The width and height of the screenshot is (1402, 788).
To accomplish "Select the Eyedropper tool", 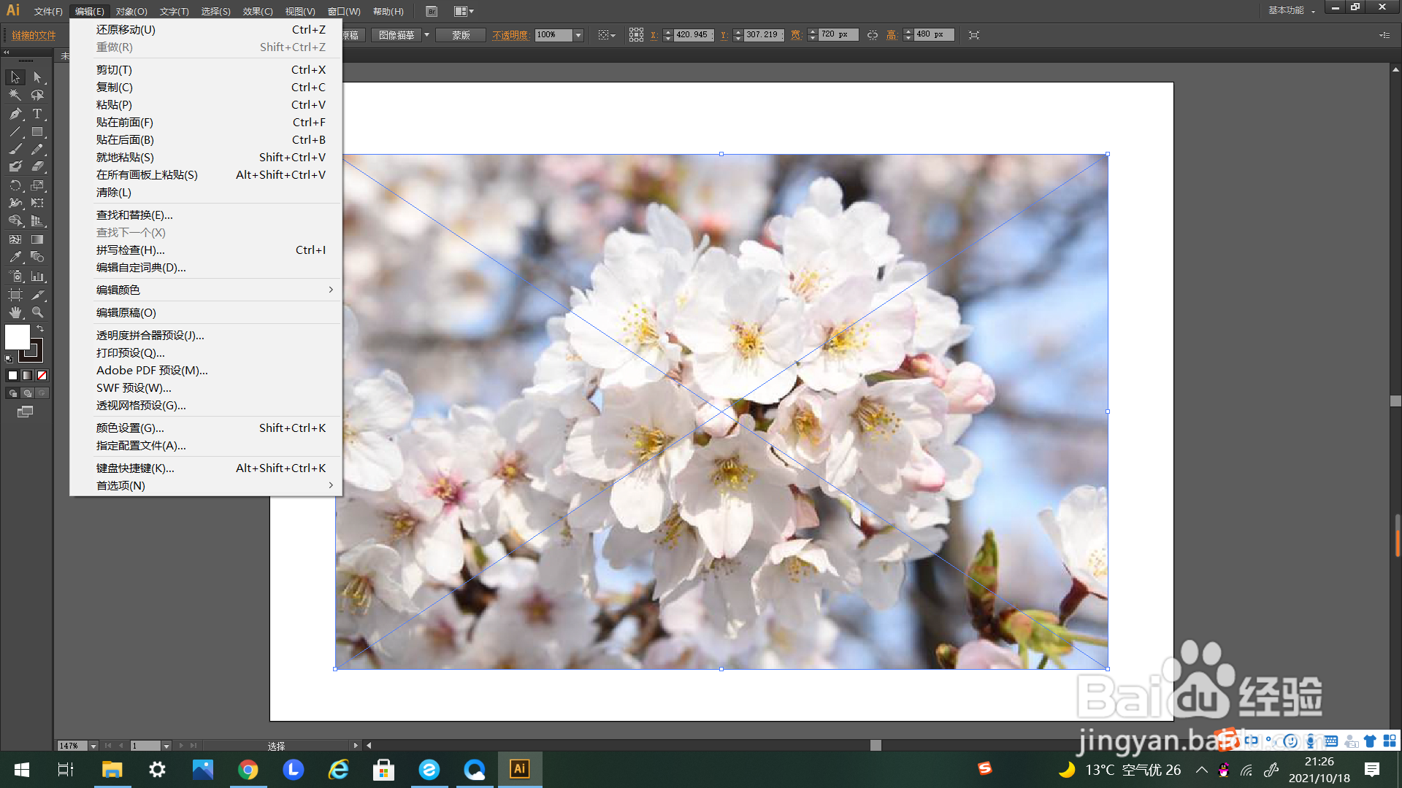I will 15,258.
